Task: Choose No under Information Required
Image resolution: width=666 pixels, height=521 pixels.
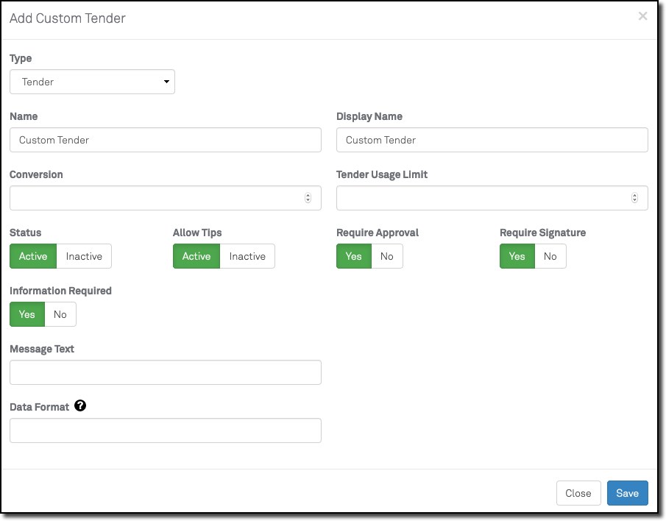Action: point(60,314)
